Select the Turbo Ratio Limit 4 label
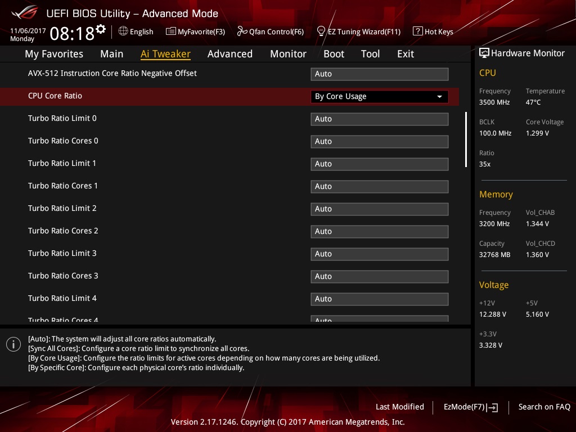This screenshot has height=432, width=576. 62,298
